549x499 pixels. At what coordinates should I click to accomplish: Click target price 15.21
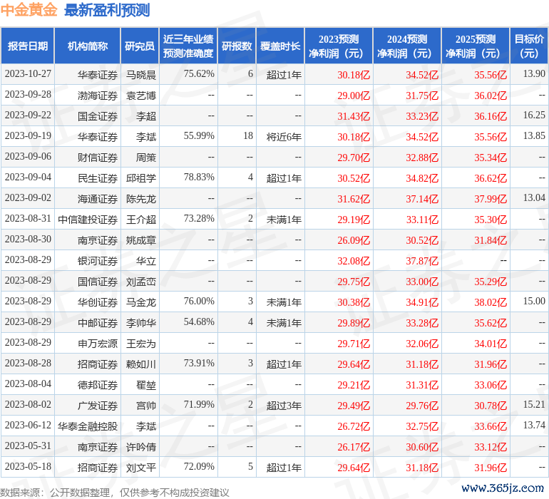[534, 404]
